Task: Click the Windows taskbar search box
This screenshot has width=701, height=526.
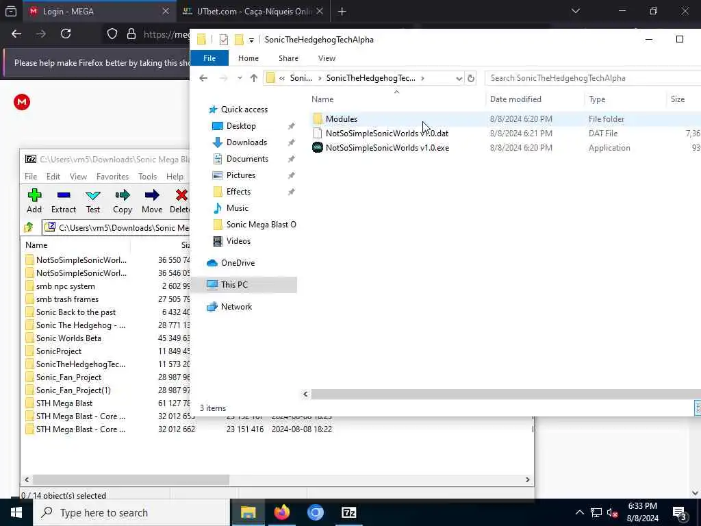Action: (131, 512)
